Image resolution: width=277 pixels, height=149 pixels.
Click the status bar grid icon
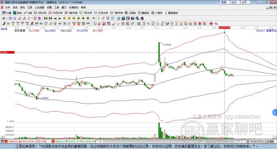click(2, 141)
